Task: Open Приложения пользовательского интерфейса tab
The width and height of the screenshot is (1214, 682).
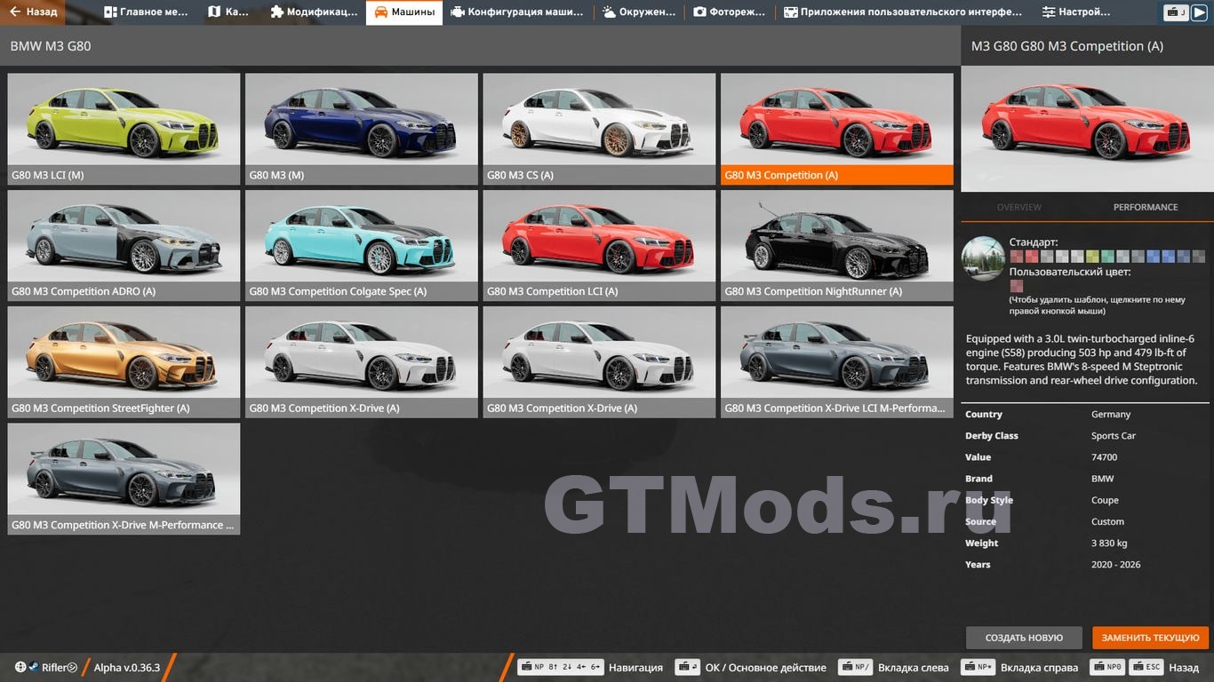Action: tap(903, 12)
